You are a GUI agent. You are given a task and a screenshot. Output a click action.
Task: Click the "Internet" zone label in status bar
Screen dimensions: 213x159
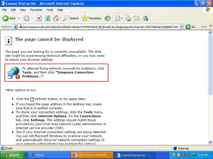[x=183, y=148]
